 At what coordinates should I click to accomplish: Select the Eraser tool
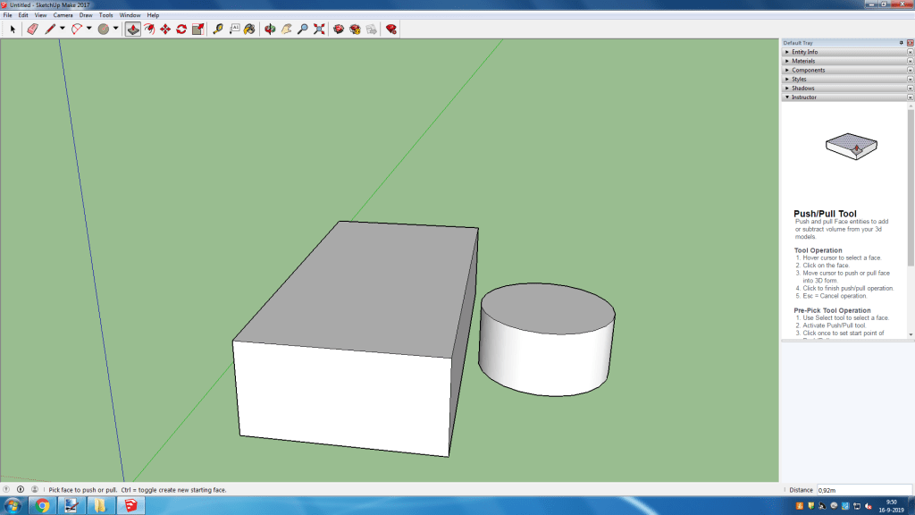click(x=33, y=29)
